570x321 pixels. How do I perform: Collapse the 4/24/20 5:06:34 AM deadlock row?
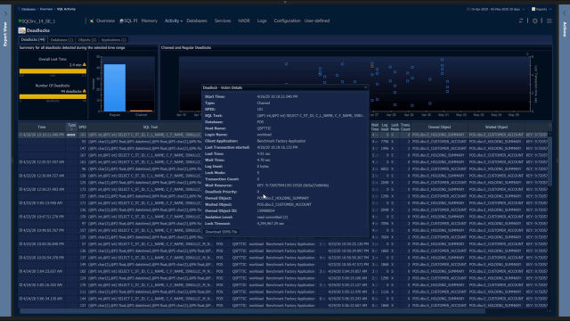[x=20, y=299]
